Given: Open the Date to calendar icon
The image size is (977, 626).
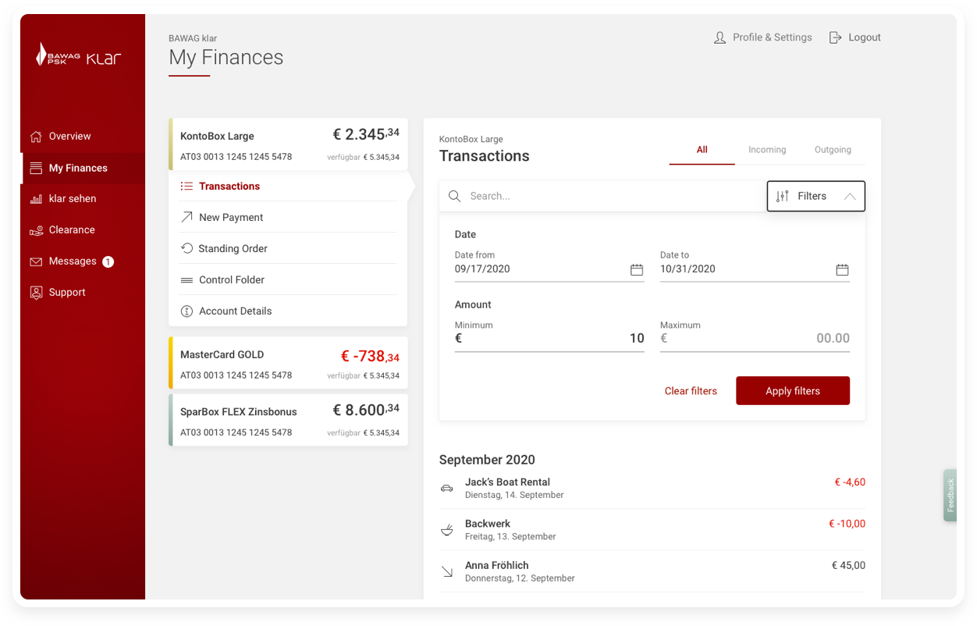Looking at the screenshot, I should click(x=842, y=269).
